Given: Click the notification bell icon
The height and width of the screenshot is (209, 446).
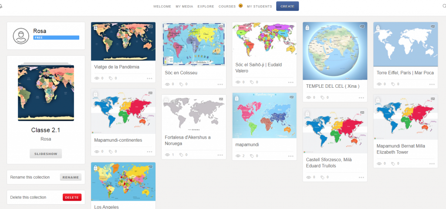Looking at the screenshot, I should pyautogui.click(x=1, y=6).
